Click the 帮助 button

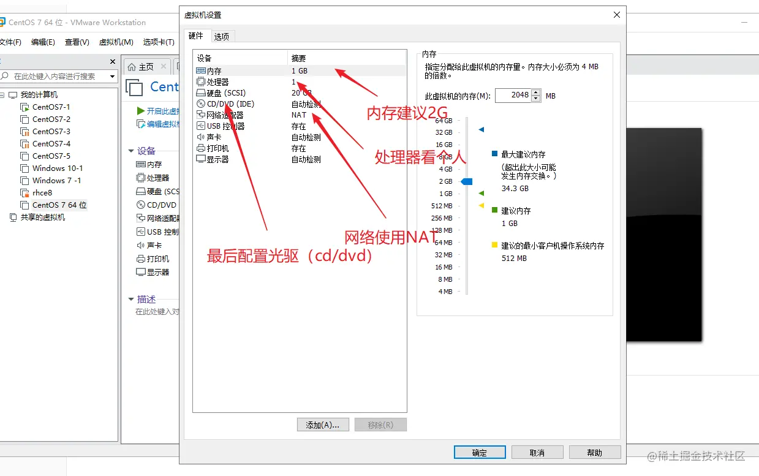click(x=595, y=453)
